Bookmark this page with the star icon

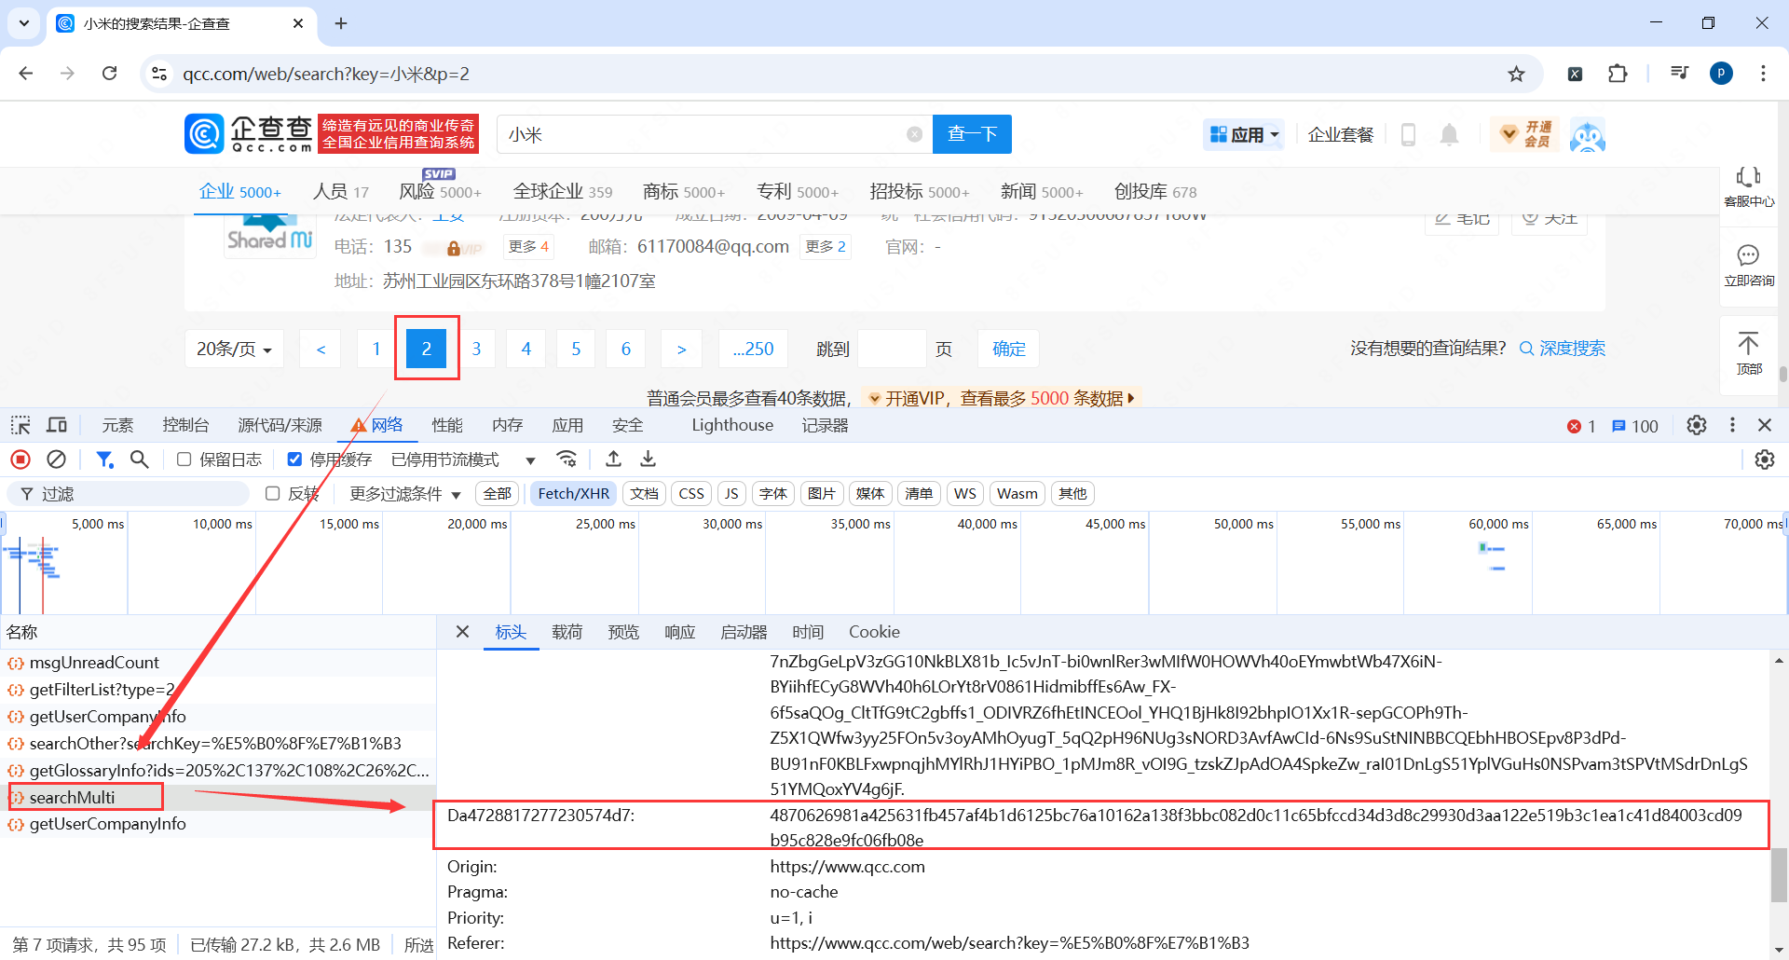tap(1517, 74)
